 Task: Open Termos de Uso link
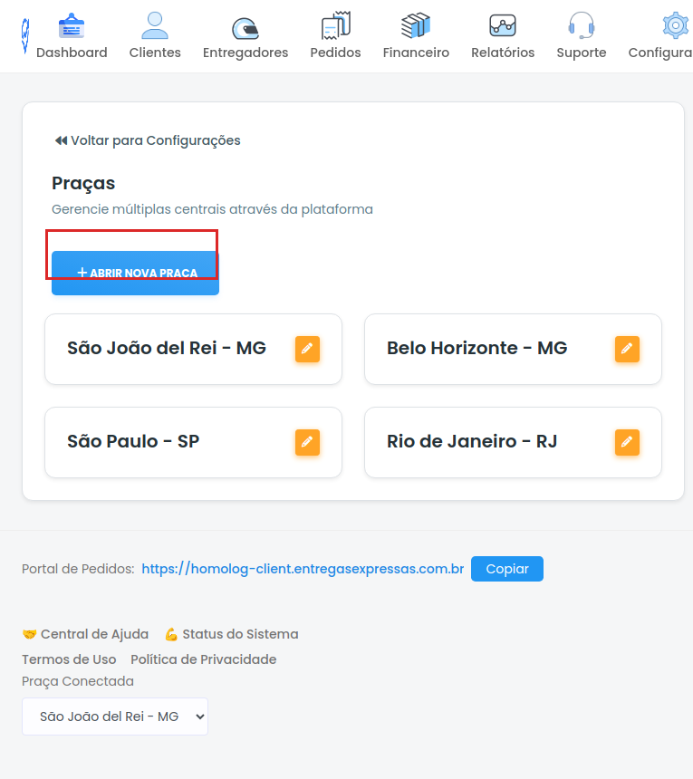click(x=69, y=659)
